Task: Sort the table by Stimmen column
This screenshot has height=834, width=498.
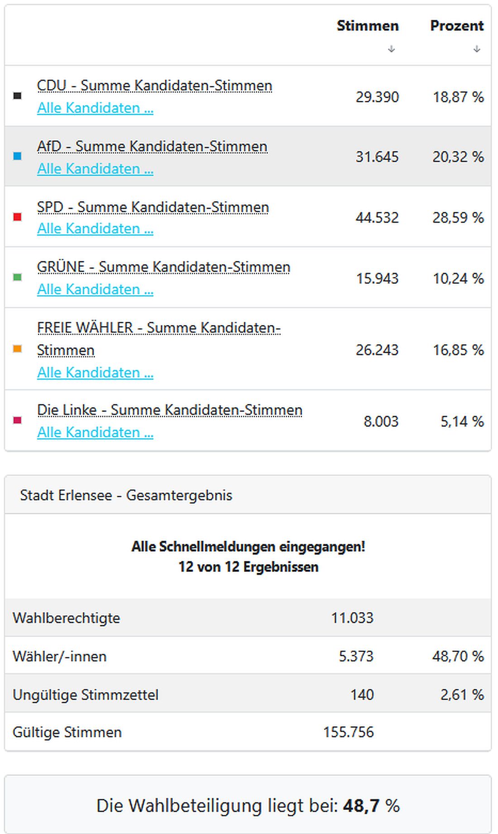Action: click(368, 26)
